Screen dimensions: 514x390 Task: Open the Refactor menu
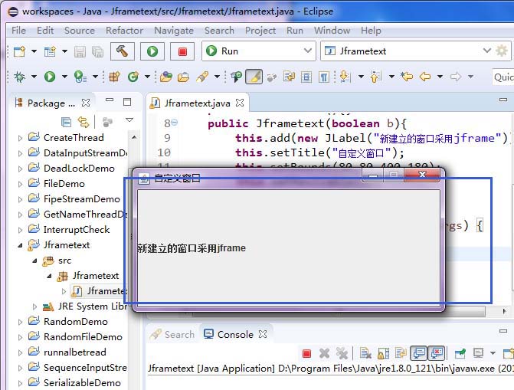click(x=124, y=30)
